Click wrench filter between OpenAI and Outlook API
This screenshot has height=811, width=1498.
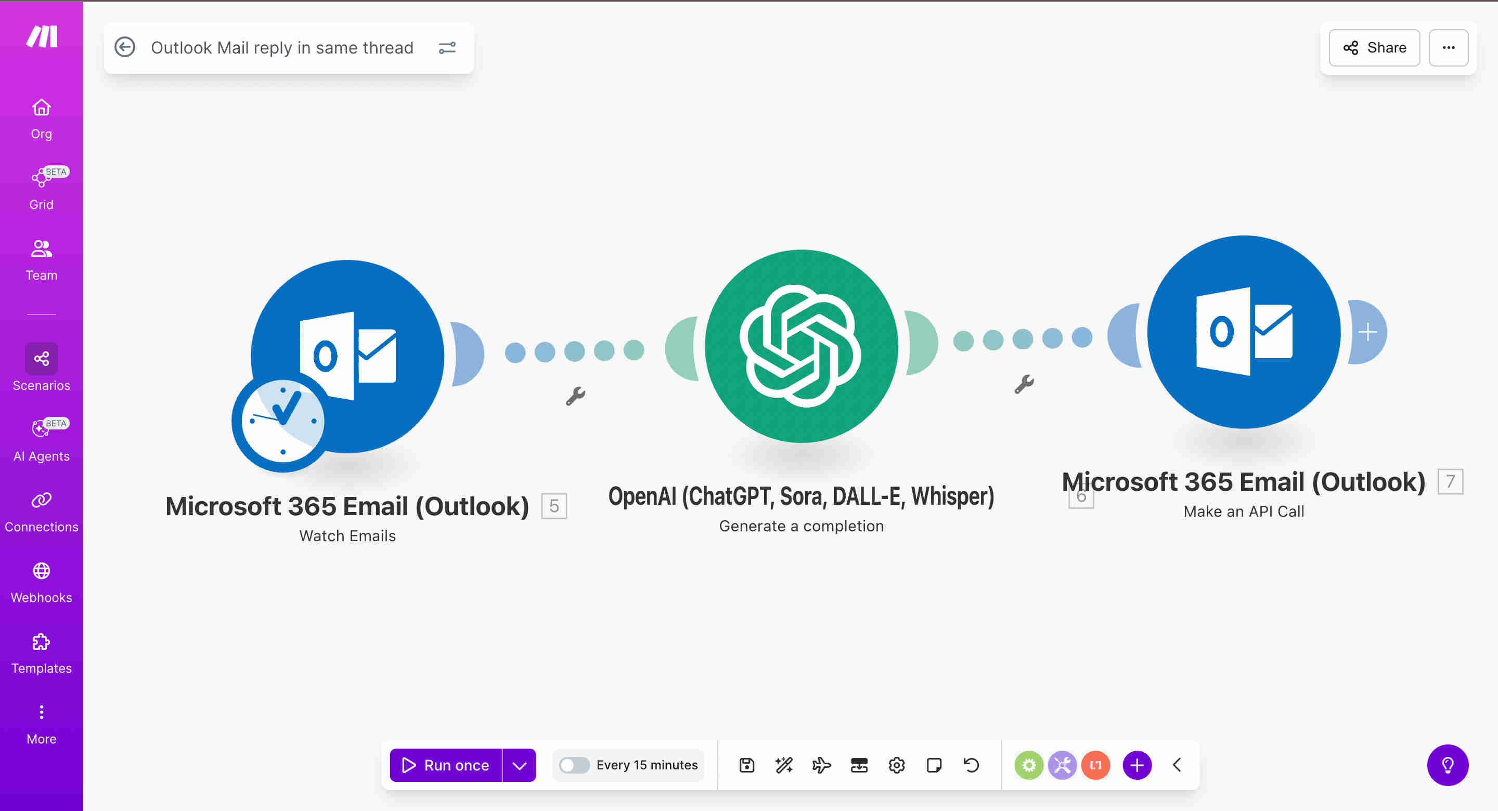tap(1024, 384)
